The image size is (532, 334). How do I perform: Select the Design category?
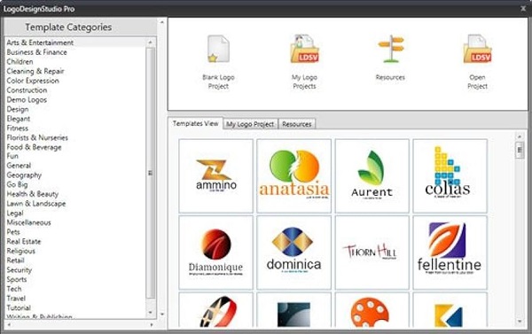click(18, 109)
